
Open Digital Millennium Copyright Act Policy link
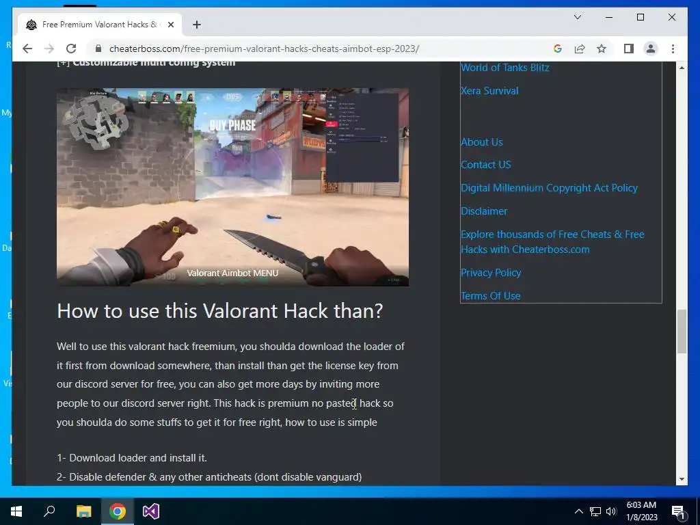click(x=549, y=188)
